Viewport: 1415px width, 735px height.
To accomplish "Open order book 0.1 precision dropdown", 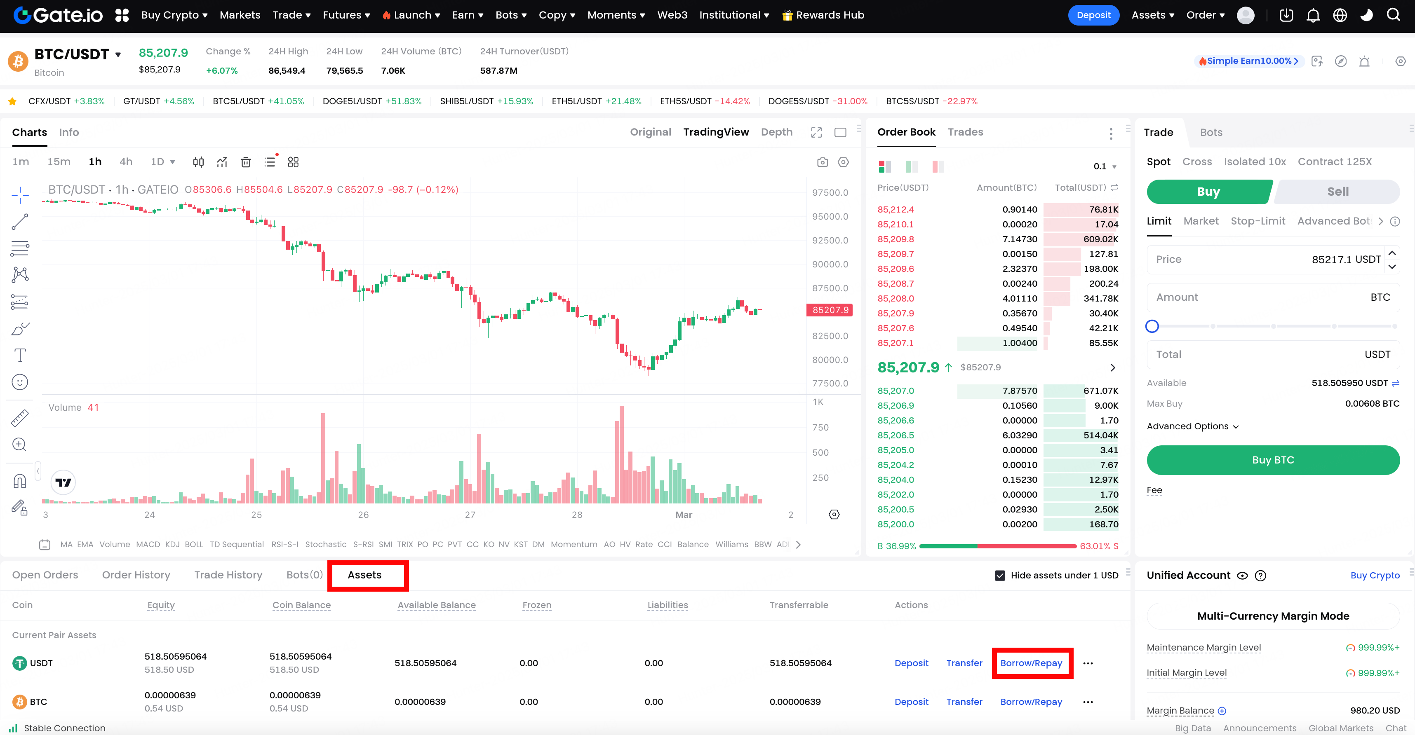I will click(x=1105, y=166).
